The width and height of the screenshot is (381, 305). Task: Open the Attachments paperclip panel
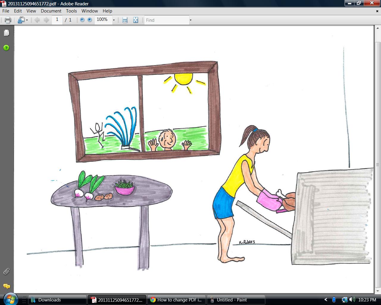pos(6,271)
